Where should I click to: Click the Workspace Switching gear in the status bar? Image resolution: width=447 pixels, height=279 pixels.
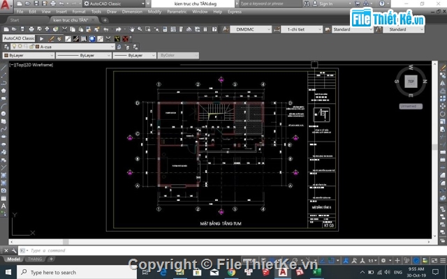(383, 260)
